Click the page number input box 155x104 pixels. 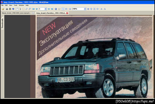pyautogui.click(x=42, y=9)
